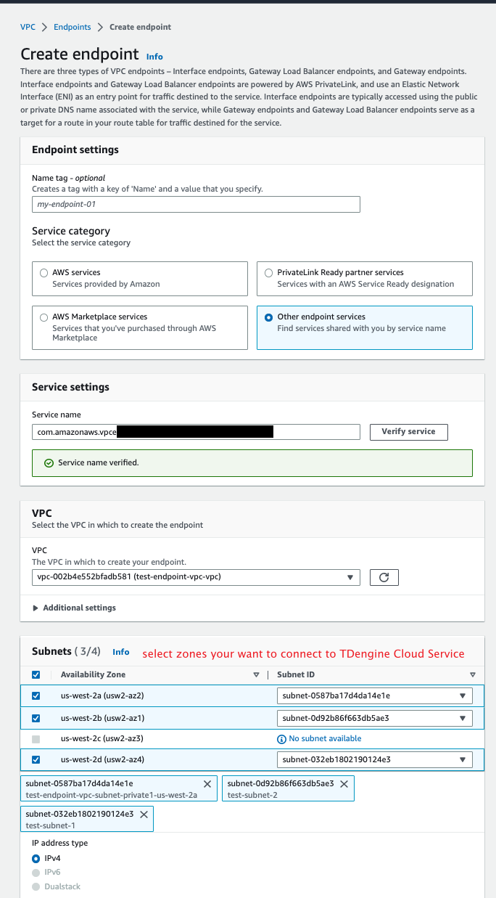Uncheck the us-west-2d availability zone
The height and width of the screenshot is (898, 496).
(36, 760)
